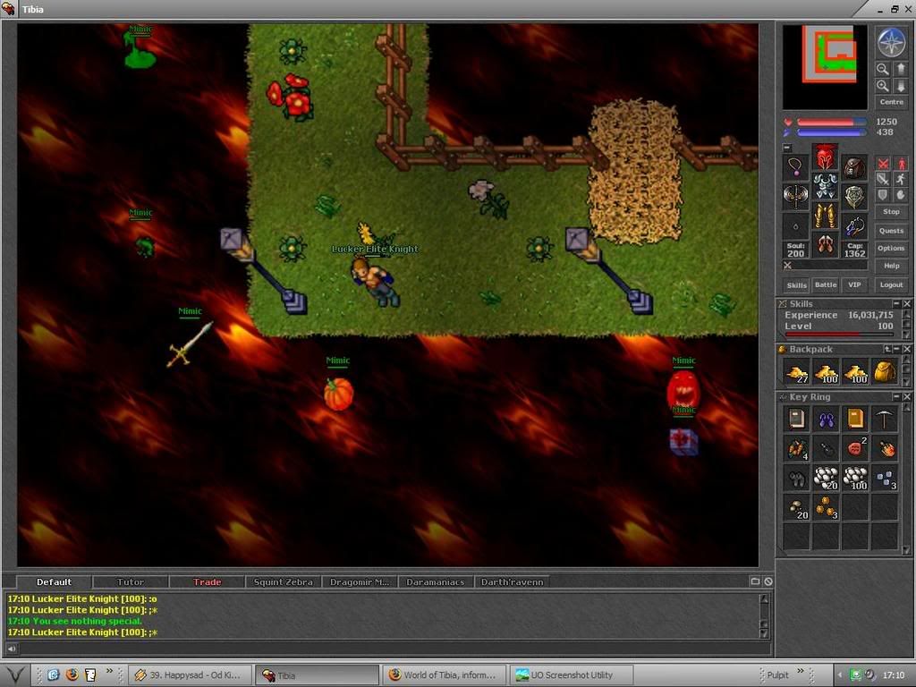This screenshot has width=916, height=687.
Task: Select the orange book in Key Ring
Action: pos(855,419)
